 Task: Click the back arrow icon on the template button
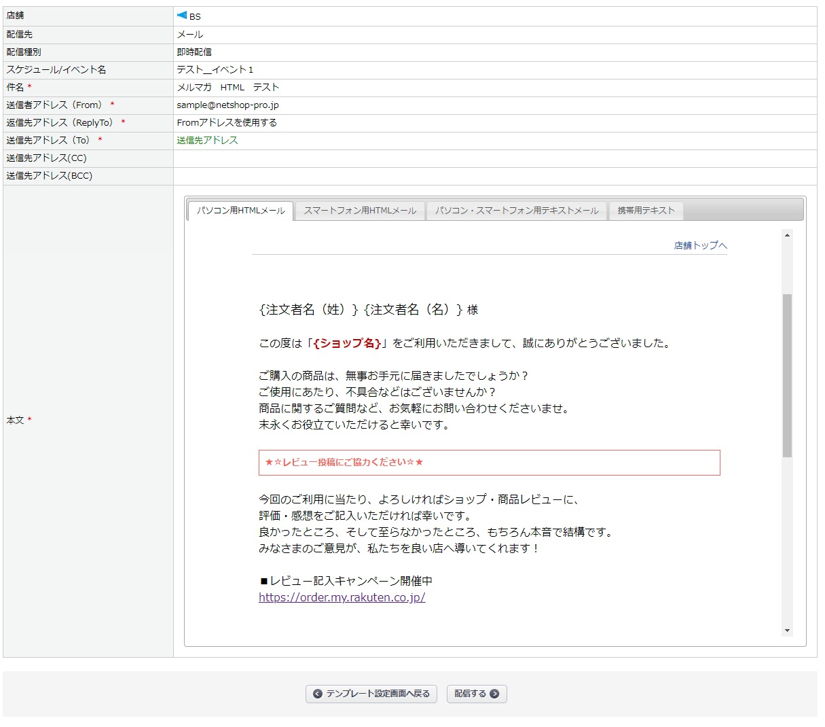pos(317,694)
